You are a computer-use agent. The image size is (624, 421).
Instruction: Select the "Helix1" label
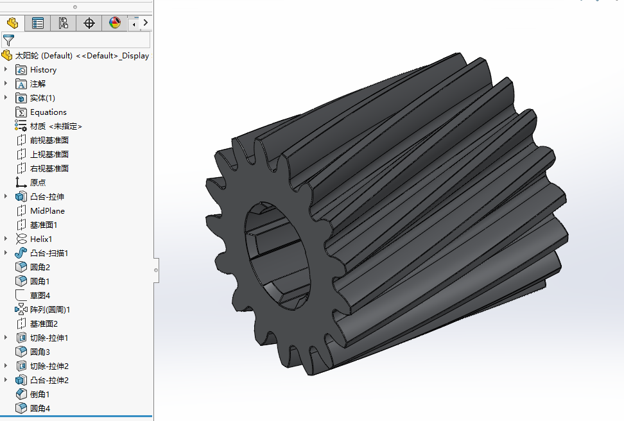41,239
